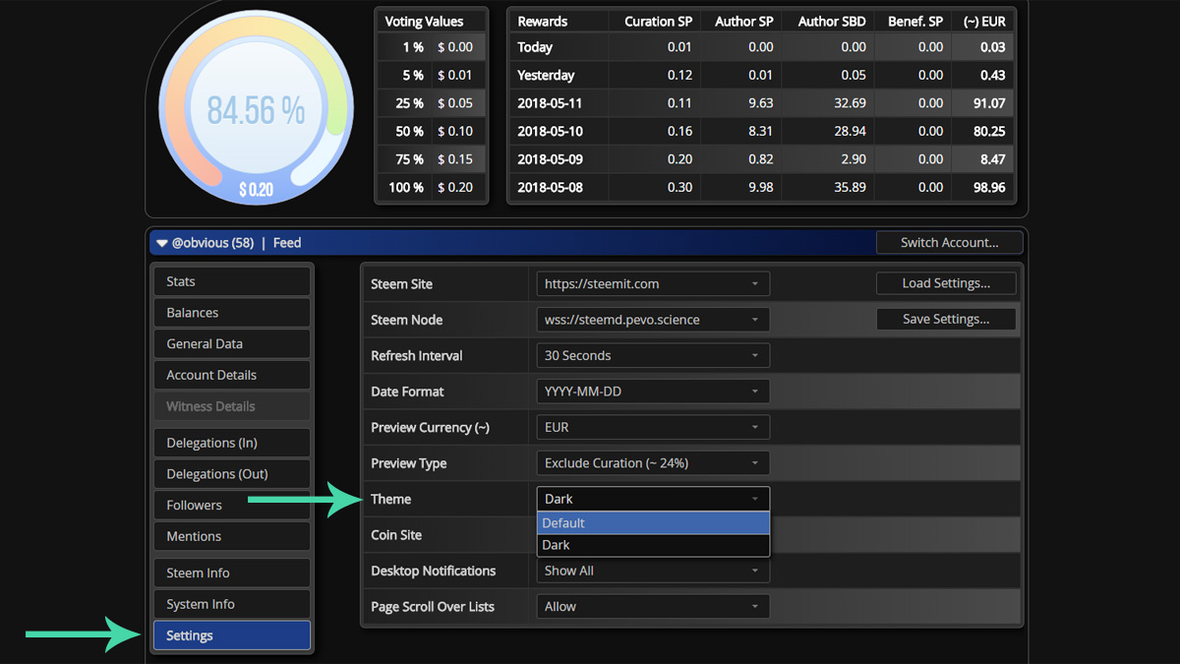This screenshot has width=1180, height=664.
Task: Click the 0.43 EUR value for Yesterday
Action: coord(992,75)
